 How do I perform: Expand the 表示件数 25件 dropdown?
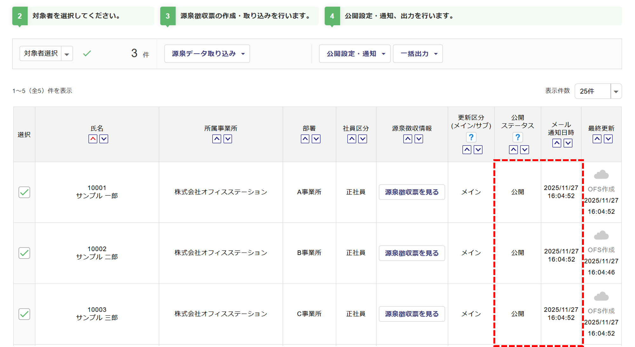(x=616, y=91)
